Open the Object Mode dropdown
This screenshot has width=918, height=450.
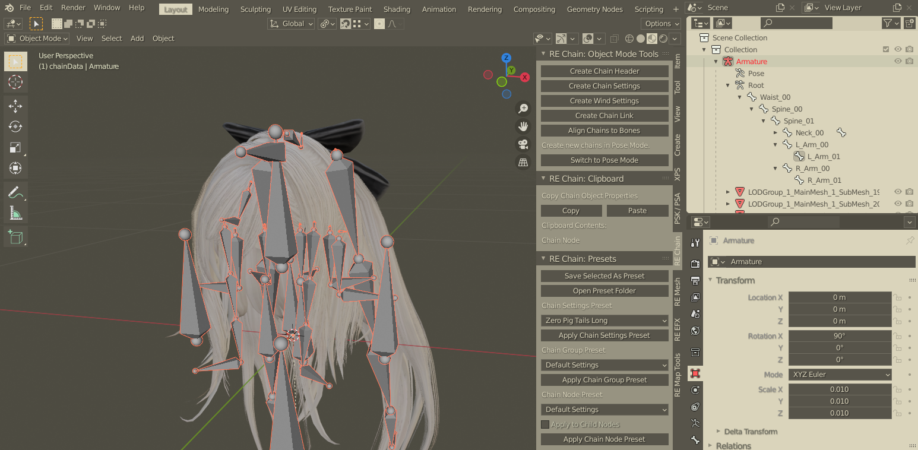[37, 39]
